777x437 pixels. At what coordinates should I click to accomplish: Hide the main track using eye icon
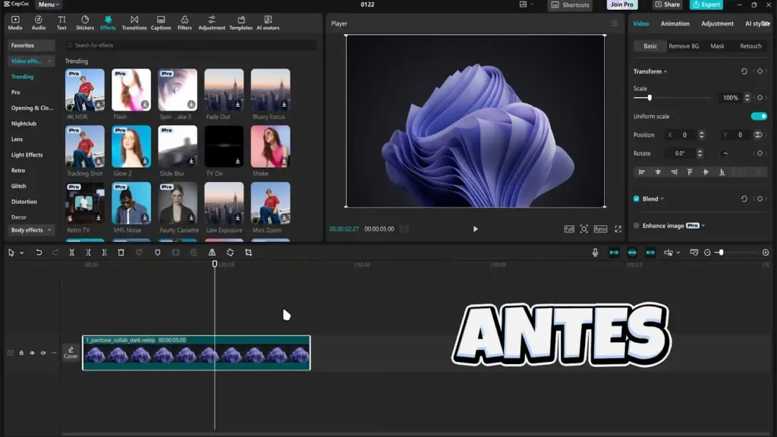click(x=32, y=353)
